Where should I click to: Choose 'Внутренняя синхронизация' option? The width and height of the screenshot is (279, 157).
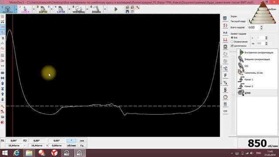tap(258, 52)
